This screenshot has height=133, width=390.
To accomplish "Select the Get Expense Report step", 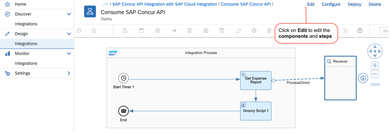I will (x=256, y=80).
